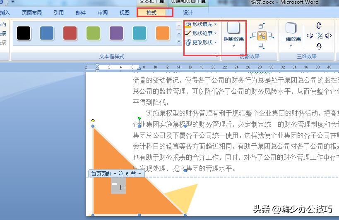Screen dimensions: 339x220
Task: Choose the teal text box style
Action: pyautogui.click(x=139, y=33)
